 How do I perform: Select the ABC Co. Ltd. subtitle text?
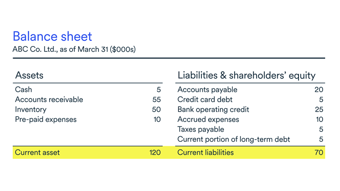pyautogui.click(x=74, y=49)
